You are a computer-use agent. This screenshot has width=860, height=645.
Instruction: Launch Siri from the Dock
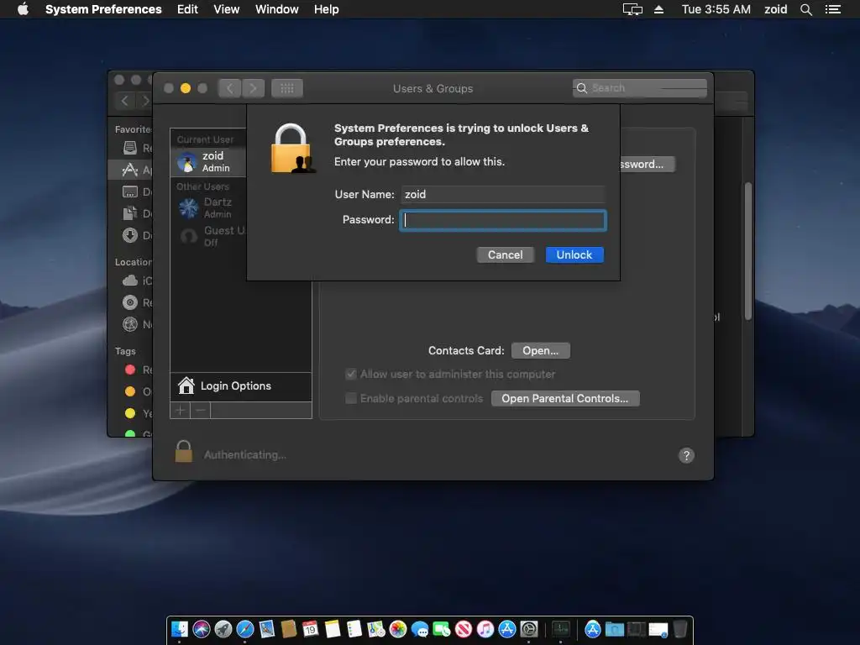coord(202,629)
